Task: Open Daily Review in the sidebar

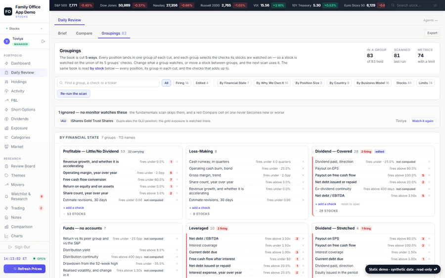Action: tap(24, 73)
